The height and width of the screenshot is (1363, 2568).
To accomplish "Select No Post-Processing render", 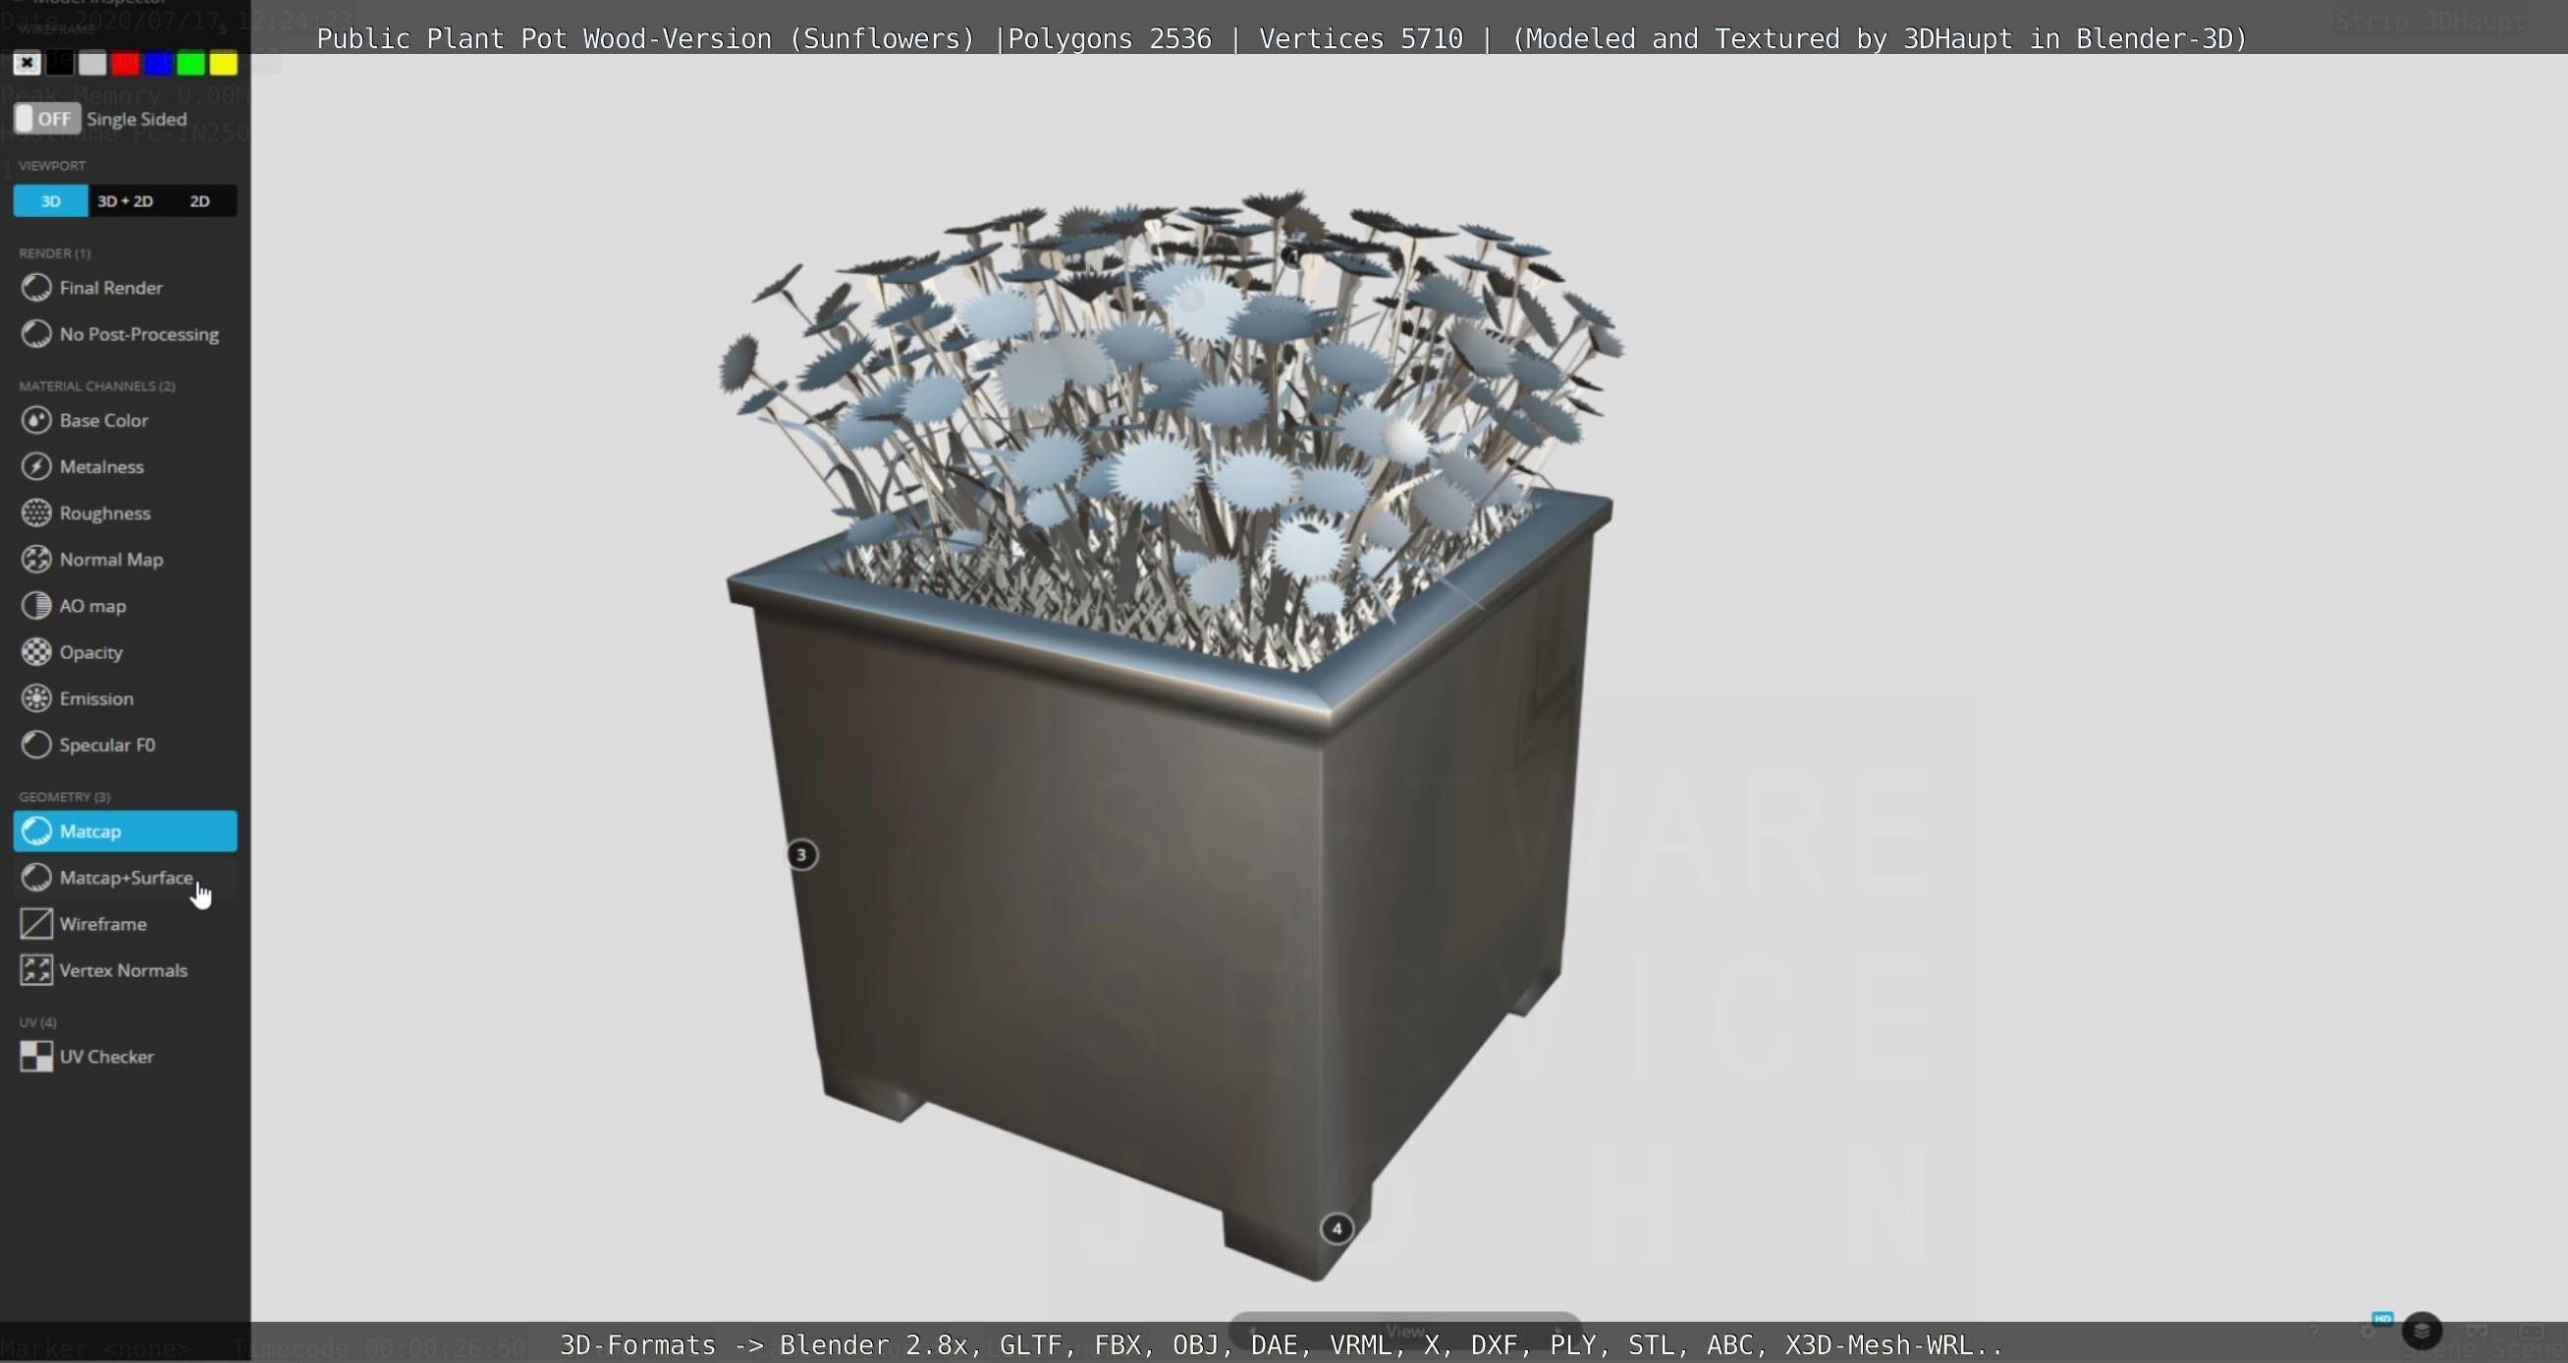I will click(125, 334).
